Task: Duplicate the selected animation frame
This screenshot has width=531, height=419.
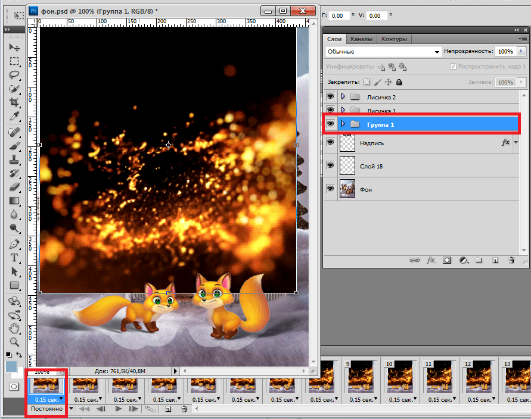Action: 167,409
